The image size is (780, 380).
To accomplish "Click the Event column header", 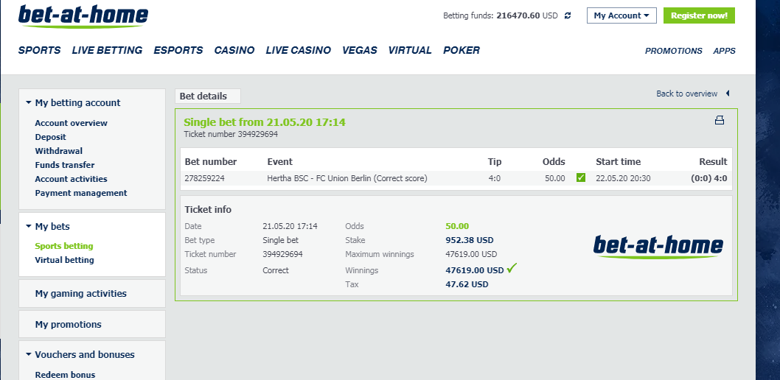I will 279,162.
